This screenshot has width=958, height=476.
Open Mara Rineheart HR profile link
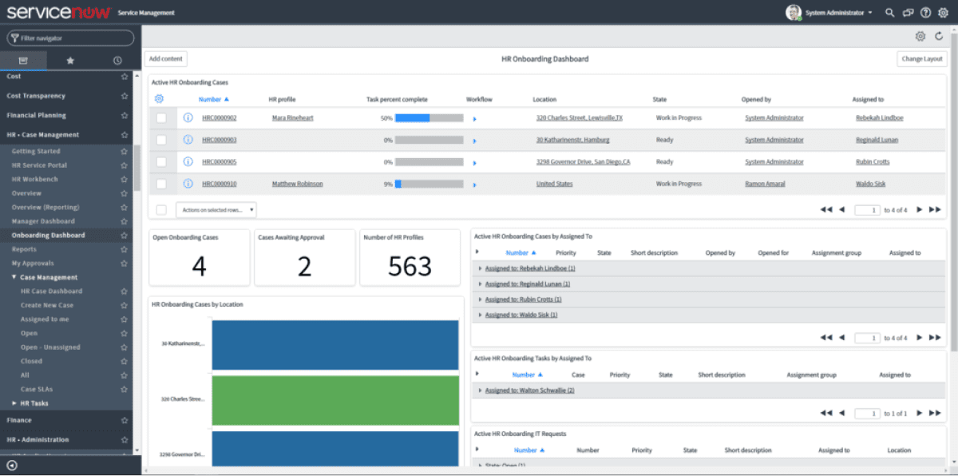[293, 118]
